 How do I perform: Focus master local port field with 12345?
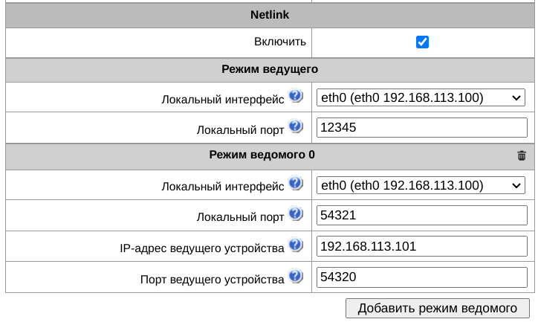[421, 128]
